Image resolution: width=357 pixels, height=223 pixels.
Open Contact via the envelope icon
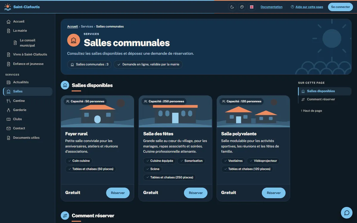pyautogui.click(x=8, y=128)
